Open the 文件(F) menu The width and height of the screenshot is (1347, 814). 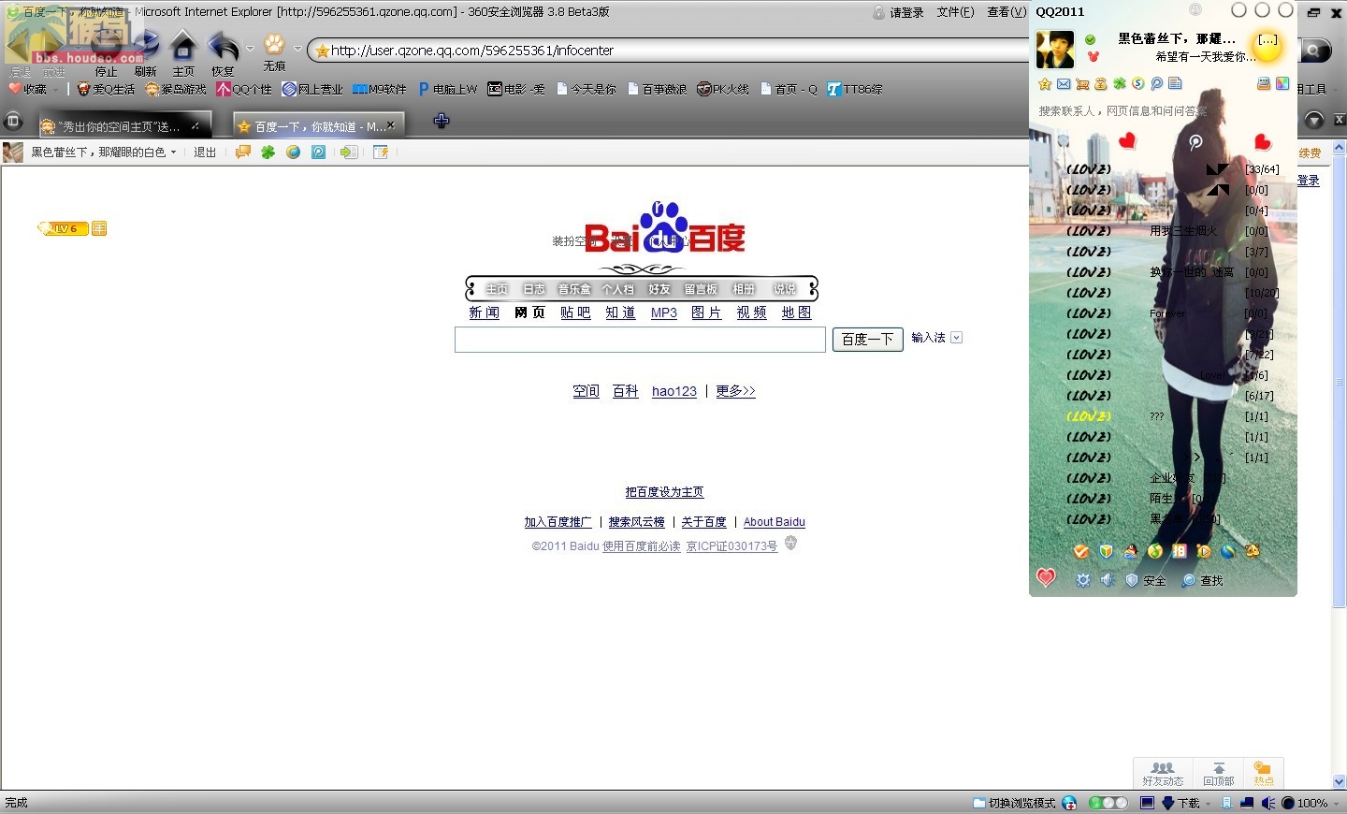(x=955, y=12)
